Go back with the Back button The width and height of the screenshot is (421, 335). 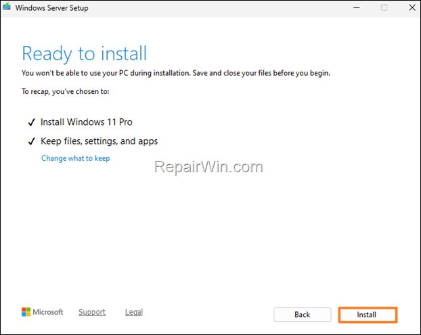coord(303,315)
